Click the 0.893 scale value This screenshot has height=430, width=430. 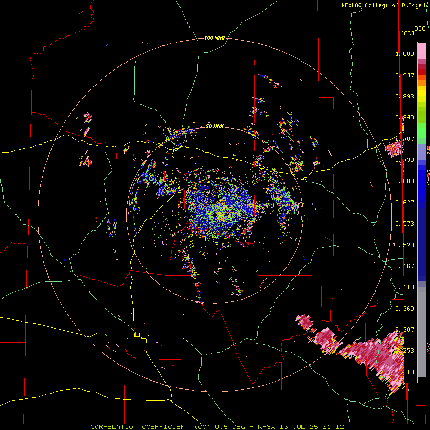405,96
